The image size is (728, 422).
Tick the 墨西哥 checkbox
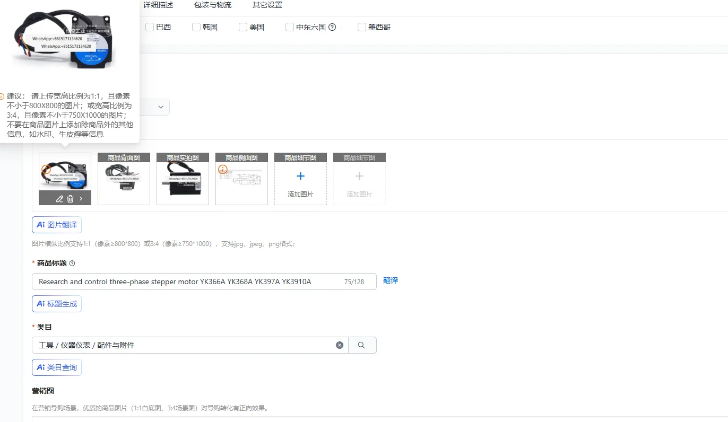coord(362,27)
